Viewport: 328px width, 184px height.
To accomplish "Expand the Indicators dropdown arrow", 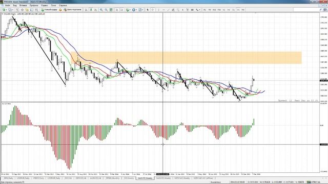I will click(x=130, y=10).
